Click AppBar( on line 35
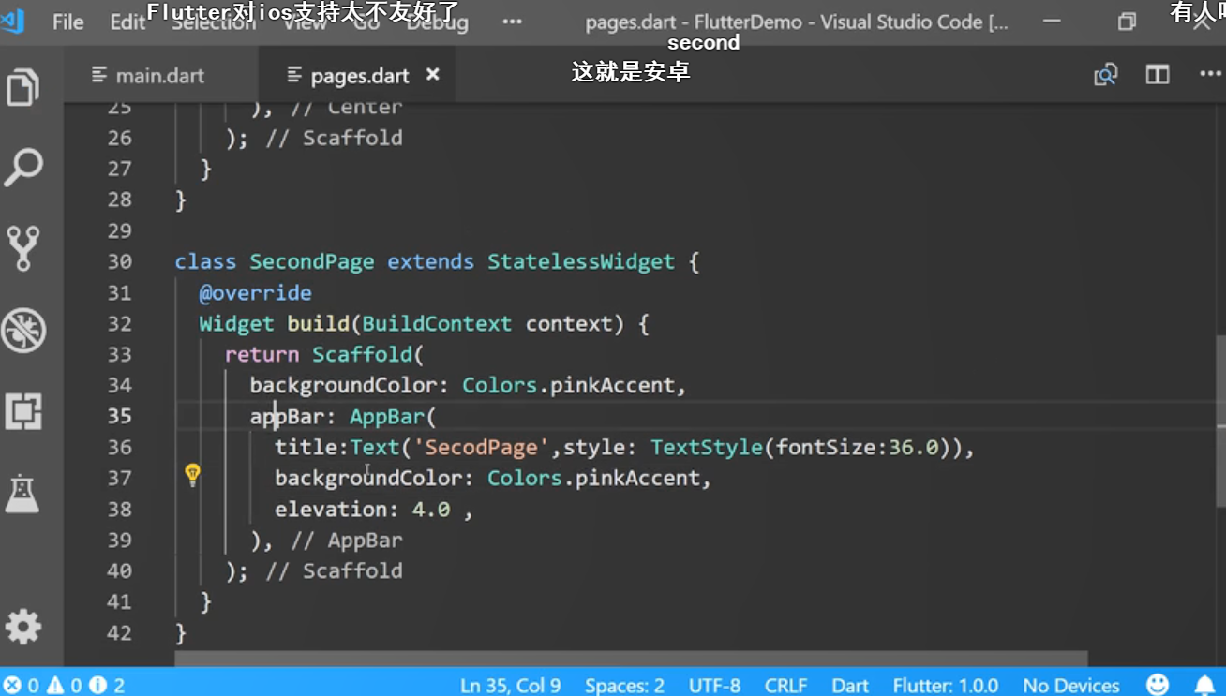 click(393, 416)
